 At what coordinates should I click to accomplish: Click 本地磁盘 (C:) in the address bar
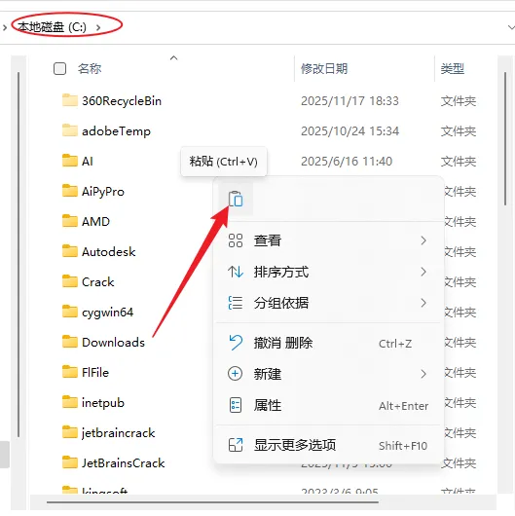pos(53,27)
